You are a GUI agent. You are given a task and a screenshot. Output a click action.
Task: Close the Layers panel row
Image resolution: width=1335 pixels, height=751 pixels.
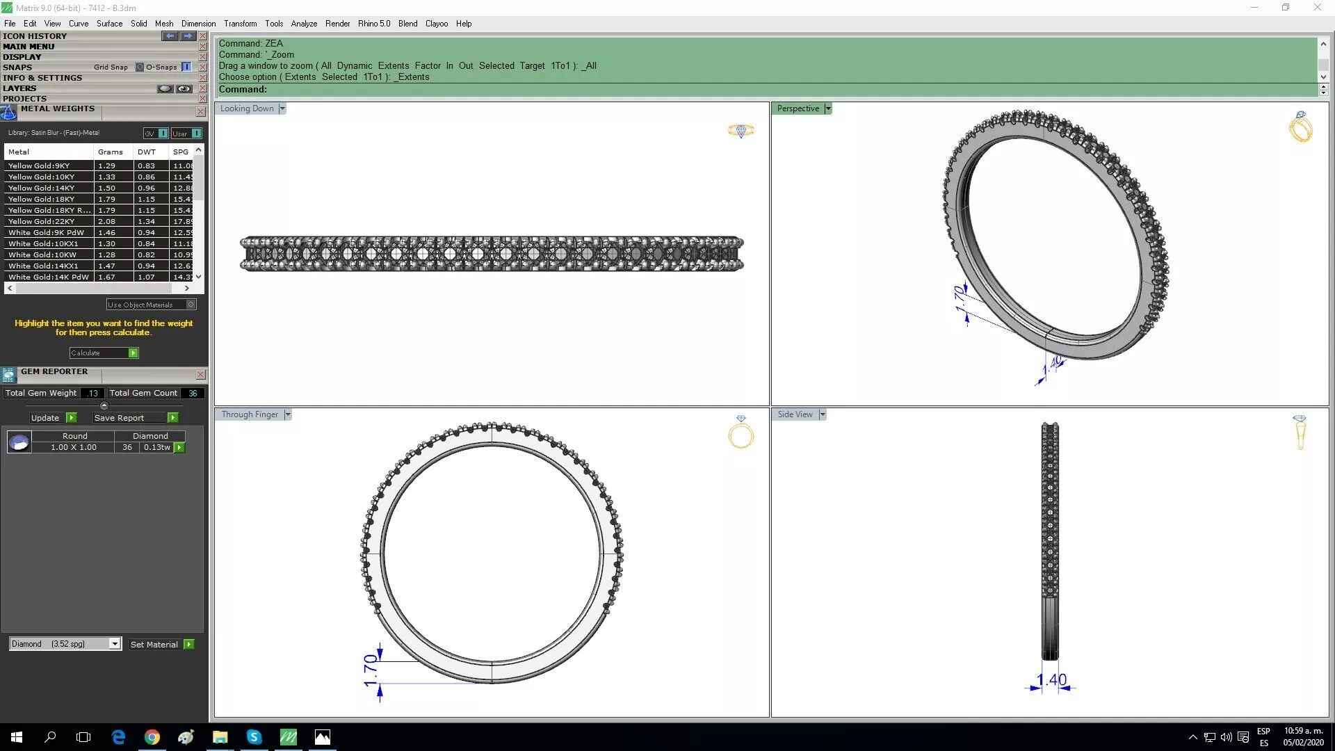click(202, 88)
